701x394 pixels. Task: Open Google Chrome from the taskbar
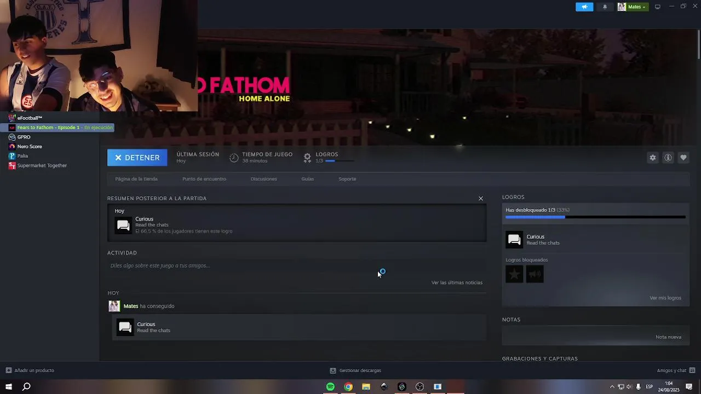pos(348,387)
